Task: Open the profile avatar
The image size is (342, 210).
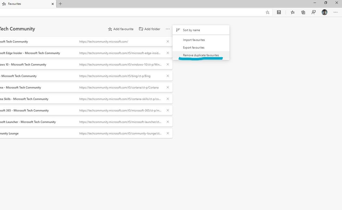Action: 324,12
